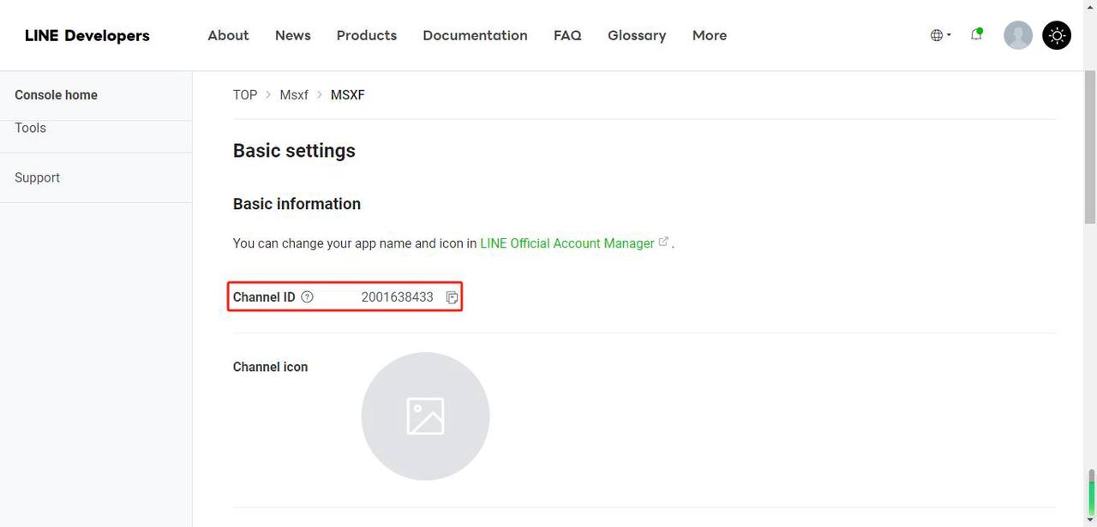This screenshot has height=527, width=1097.
Task: Go to LINE Developers home logo
Action: [87, 35]
